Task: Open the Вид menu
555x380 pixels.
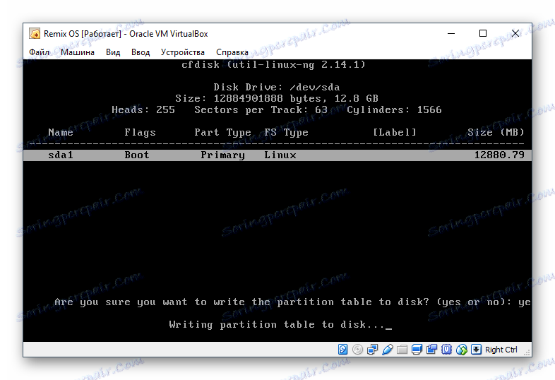Action: pyautogui.click(x=113, y=52)
